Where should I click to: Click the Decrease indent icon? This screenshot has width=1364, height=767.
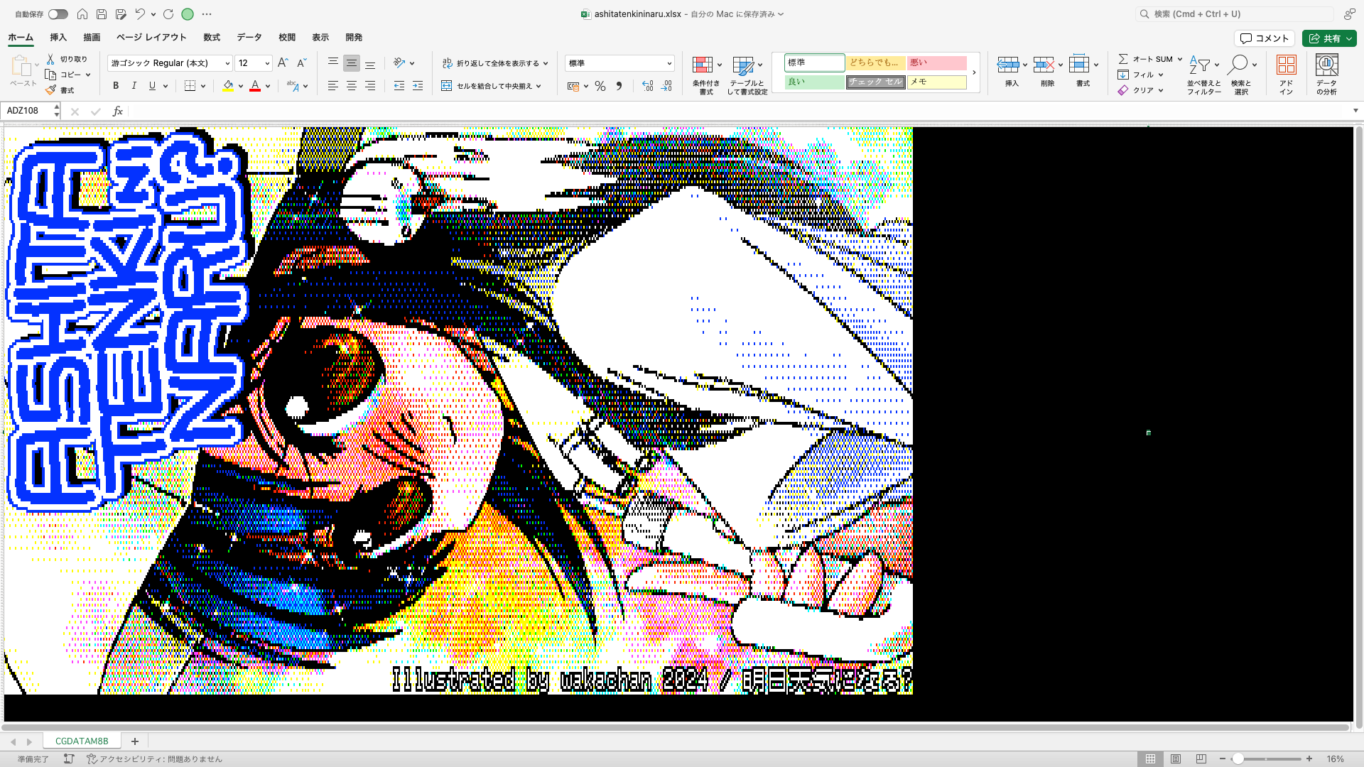click(399, 86)
